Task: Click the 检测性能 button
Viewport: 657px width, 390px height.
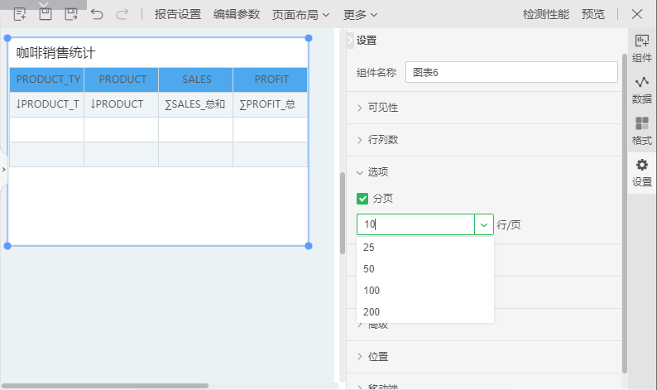Action: 546,14
